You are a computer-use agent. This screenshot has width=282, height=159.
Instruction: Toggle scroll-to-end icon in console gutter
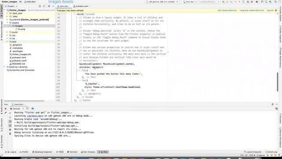pyautogui.click(x=10, y=125)
